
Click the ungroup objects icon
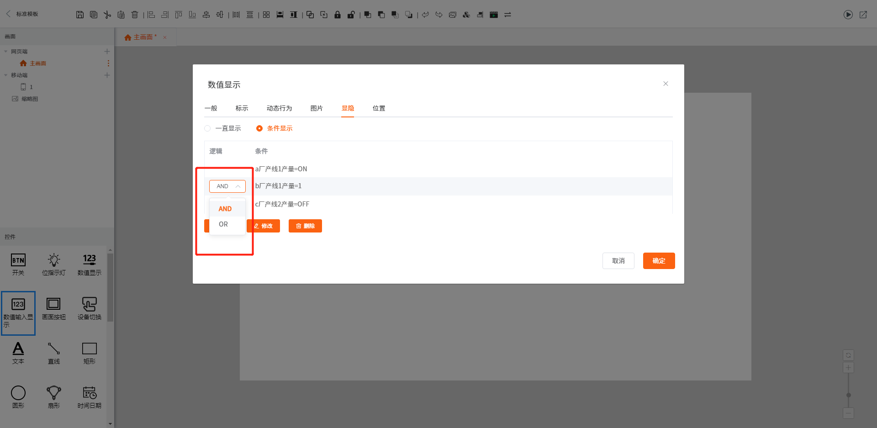(324, 15)
